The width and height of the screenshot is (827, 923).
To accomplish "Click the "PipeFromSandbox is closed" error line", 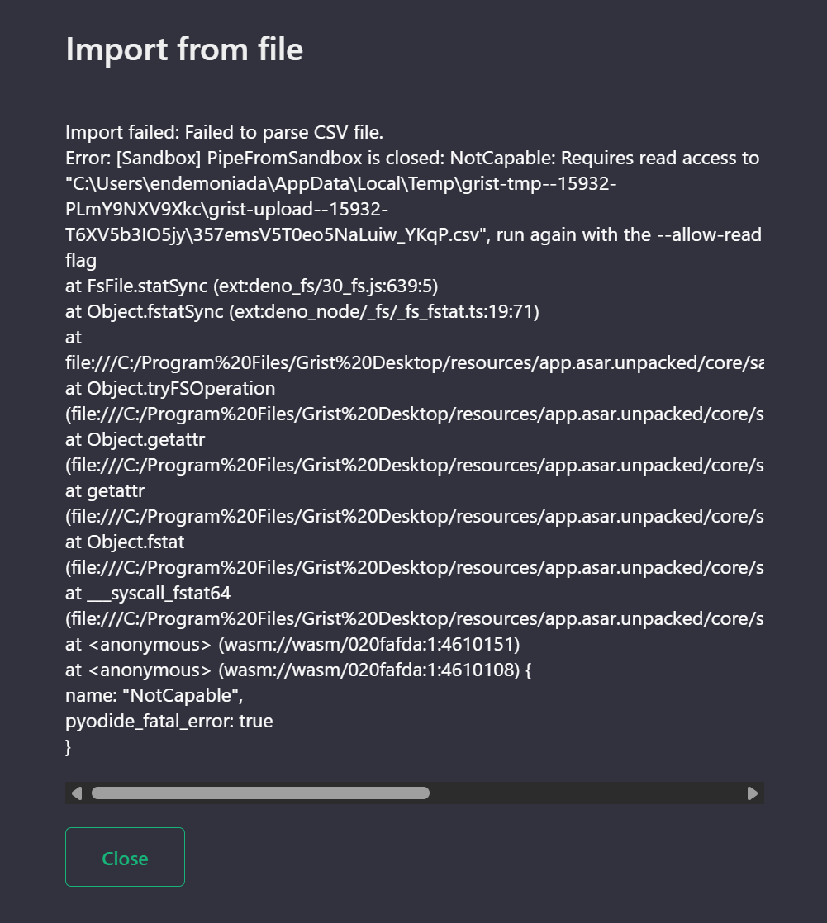I will tap(412, 158).
